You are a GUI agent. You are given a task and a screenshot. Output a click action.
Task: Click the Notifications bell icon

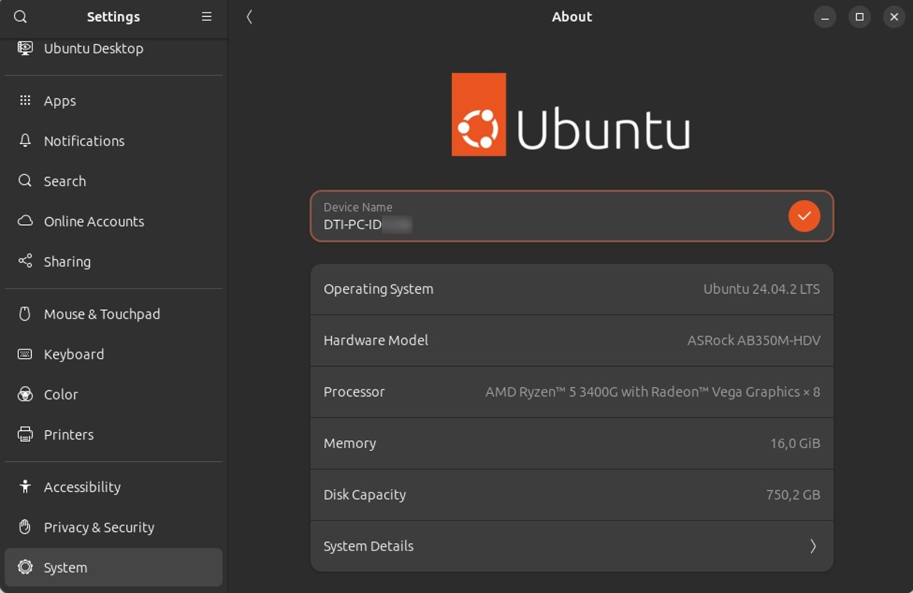pyautogui.click(x=25, y=141)
